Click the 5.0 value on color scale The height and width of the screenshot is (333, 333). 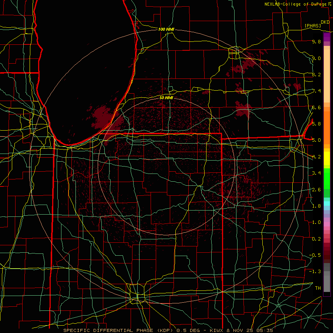(x=316, y=140)
